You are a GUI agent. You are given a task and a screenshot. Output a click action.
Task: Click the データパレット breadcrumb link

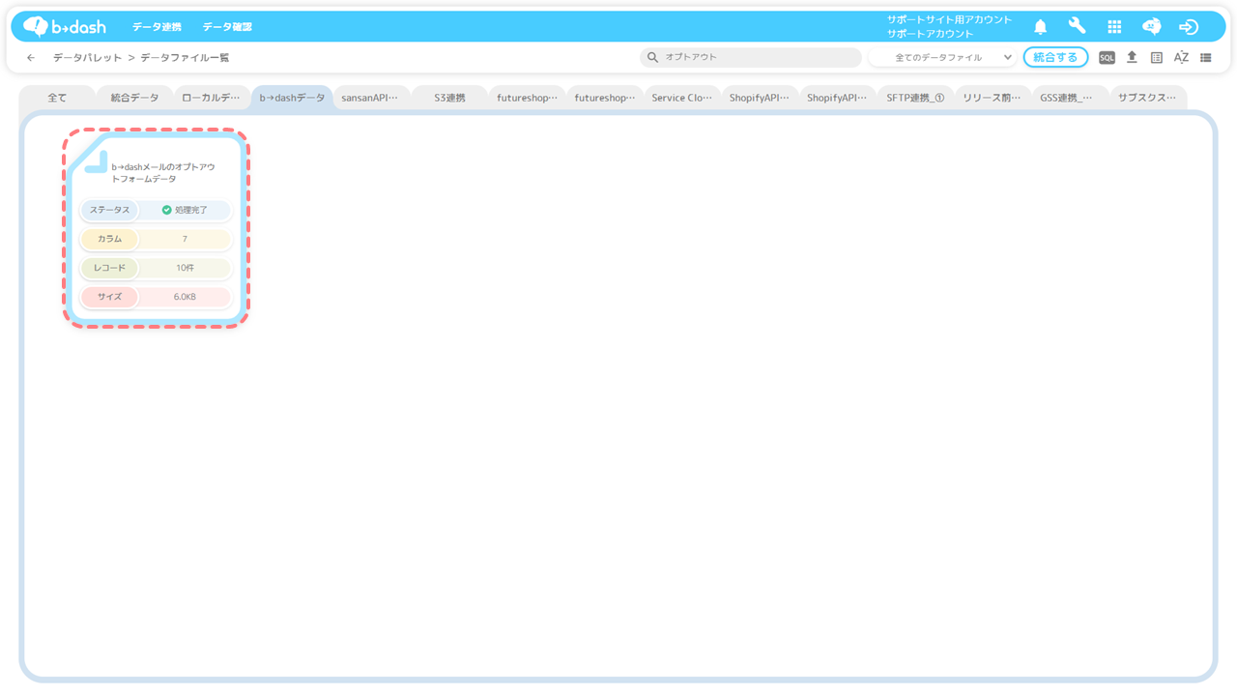(x=87, y=58)
